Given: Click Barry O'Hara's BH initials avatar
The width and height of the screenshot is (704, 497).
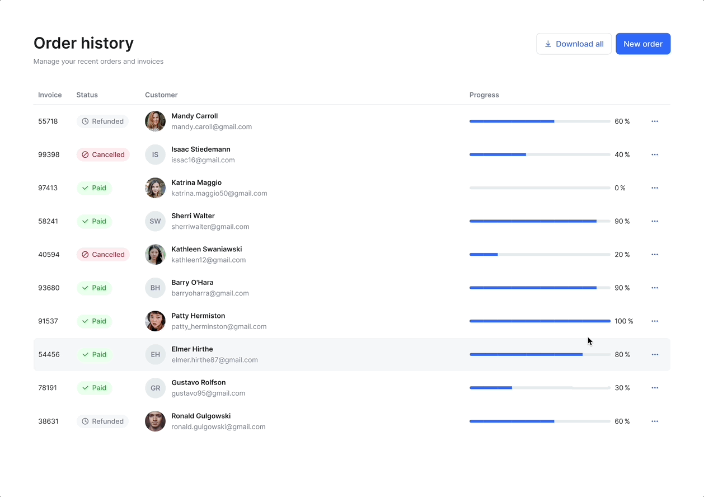Looking at the screenshot, I should click(155, 288).
